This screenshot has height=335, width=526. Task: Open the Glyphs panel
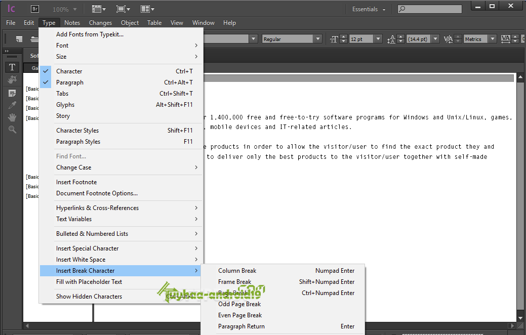(122, 105)
